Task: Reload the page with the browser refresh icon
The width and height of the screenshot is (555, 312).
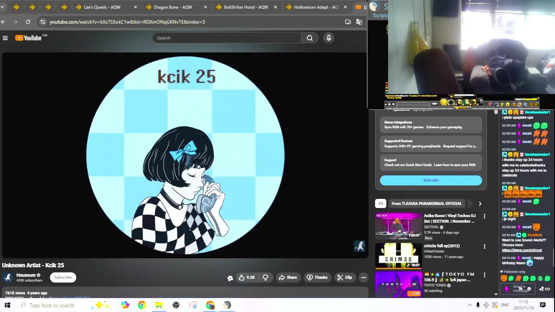Action: coord(28,22)
